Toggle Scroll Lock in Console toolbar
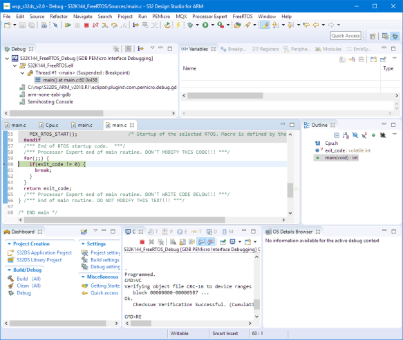403x340 pixels. point(182,242)
